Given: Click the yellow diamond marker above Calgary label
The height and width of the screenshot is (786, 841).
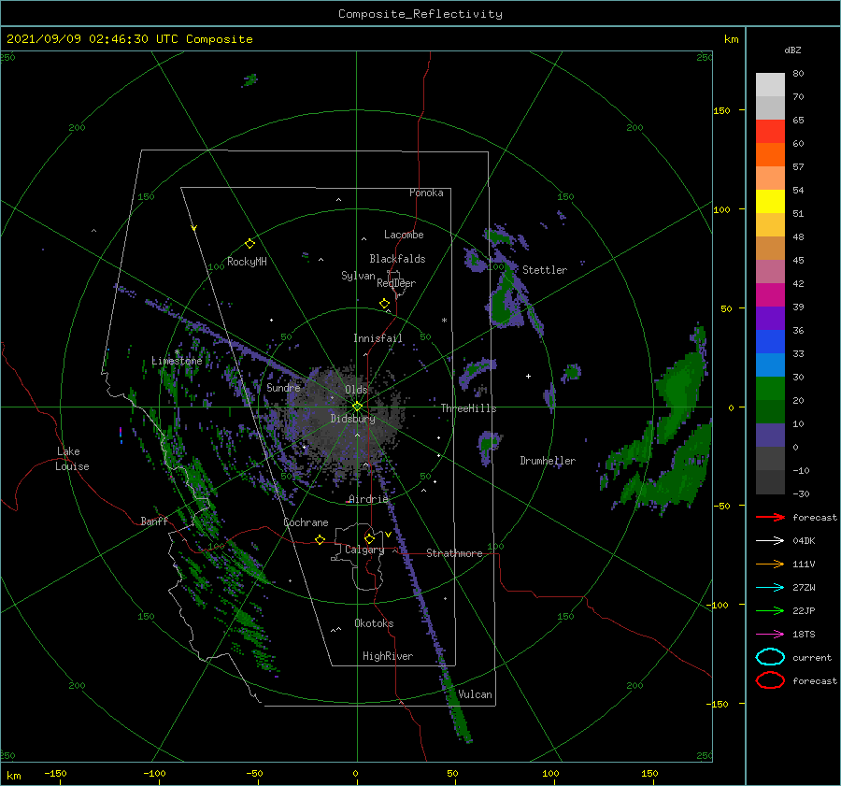Looking at the screenshot, I should tap(369, 538).
